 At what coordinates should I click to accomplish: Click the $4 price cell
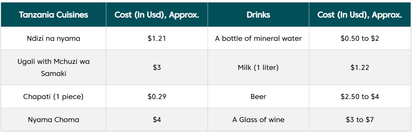click(157, 120)
